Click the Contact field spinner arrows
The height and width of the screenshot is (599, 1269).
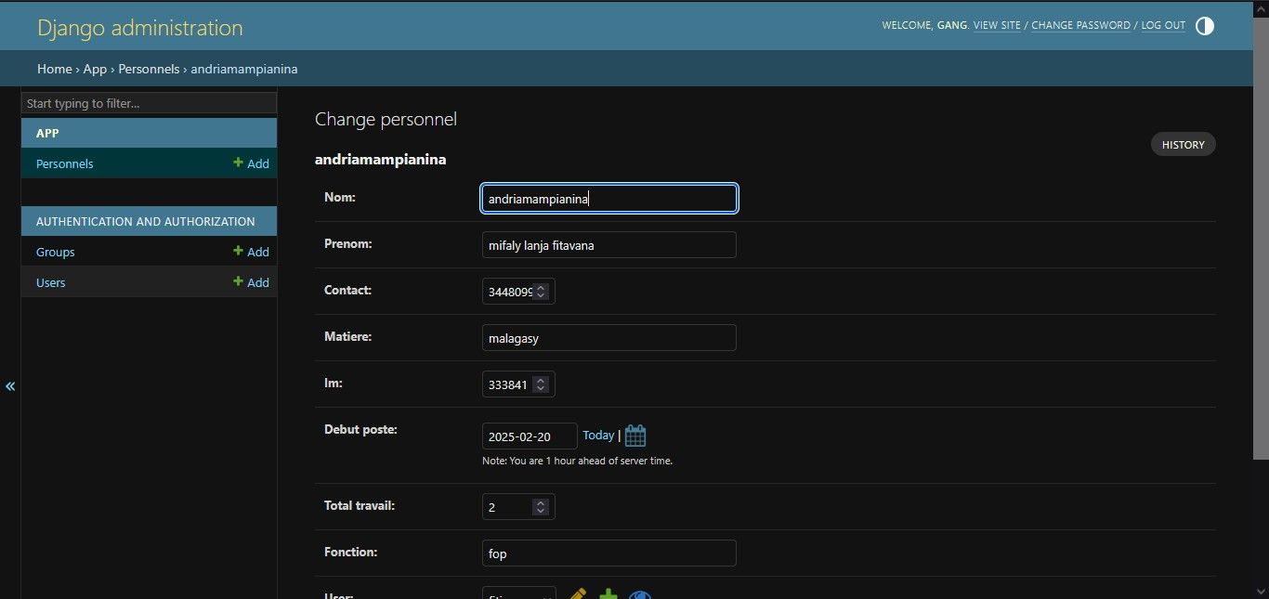pyautogui.click(x=541, y=292)
